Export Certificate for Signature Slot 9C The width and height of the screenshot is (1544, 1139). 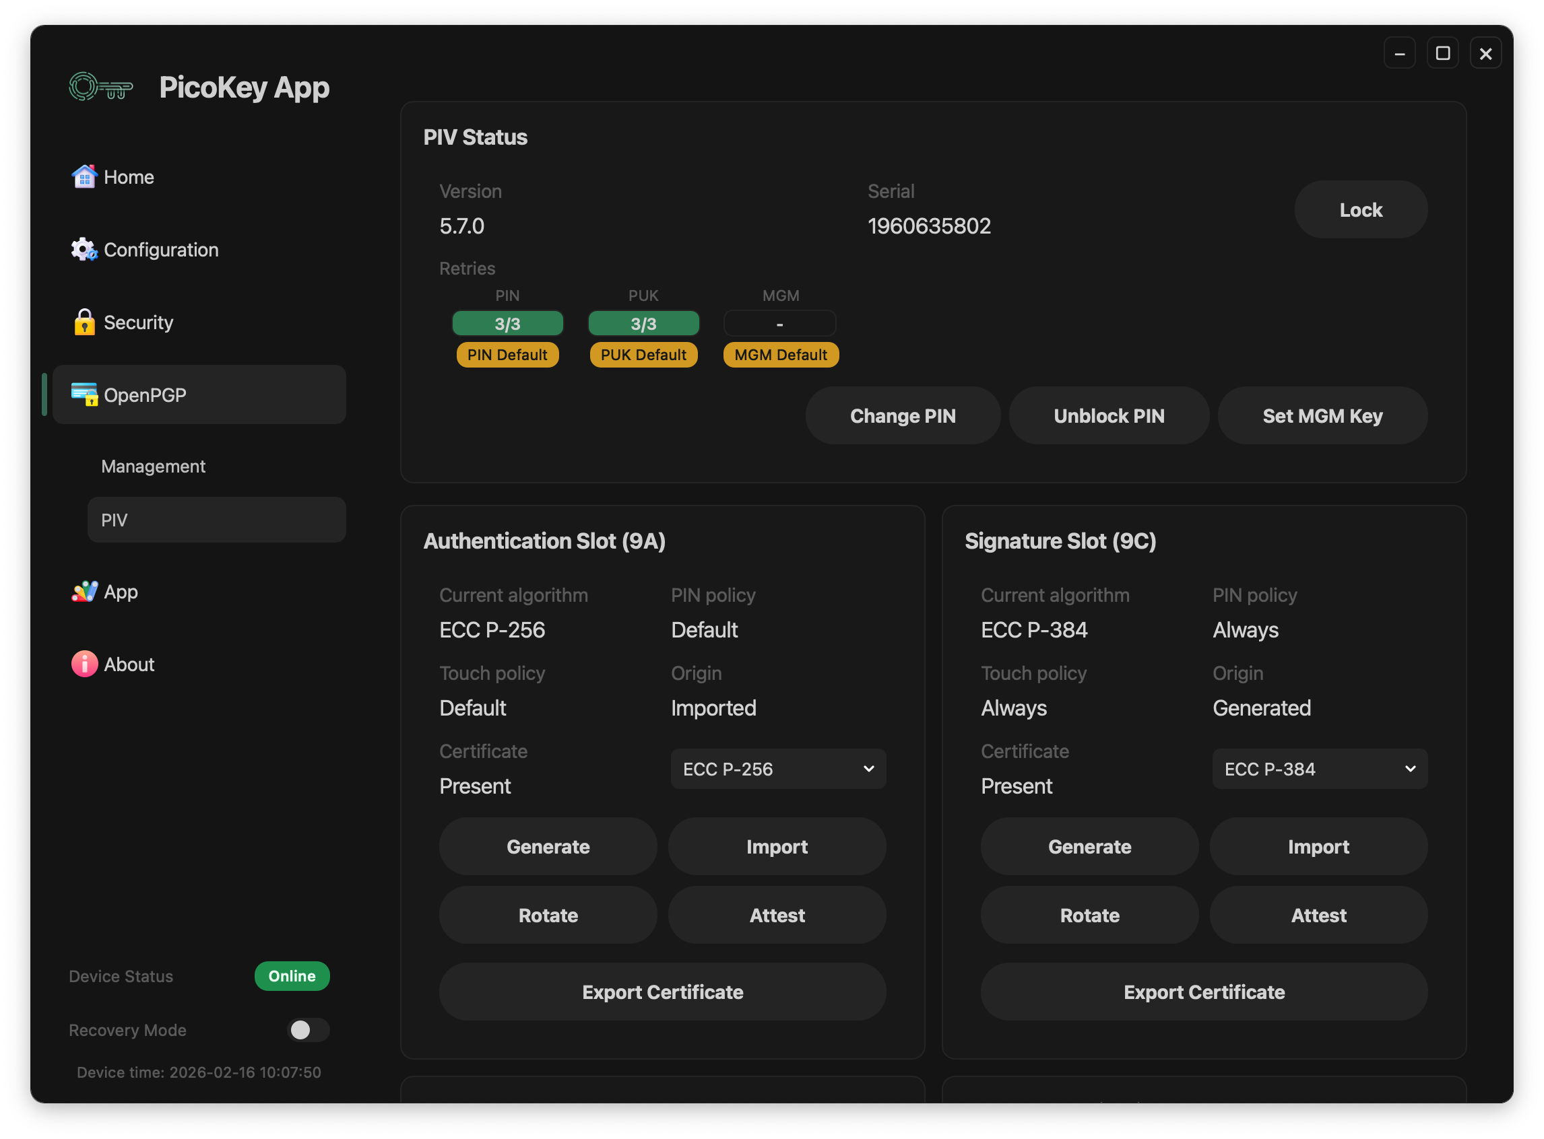tap(1204, 992)
